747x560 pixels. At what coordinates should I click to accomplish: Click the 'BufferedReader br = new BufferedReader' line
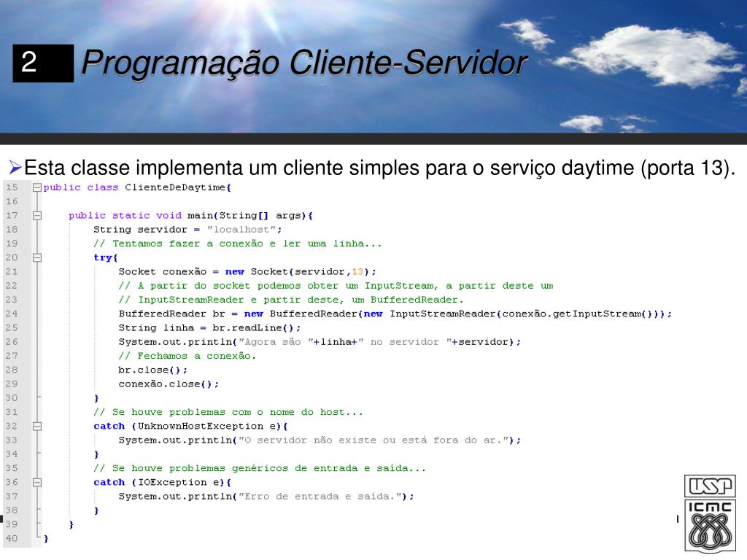tap(395, 314)
